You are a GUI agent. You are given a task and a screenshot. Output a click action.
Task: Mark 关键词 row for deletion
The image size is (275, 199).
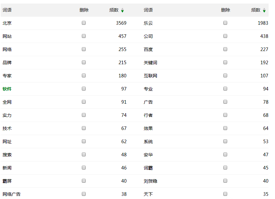tap(225, 62)
